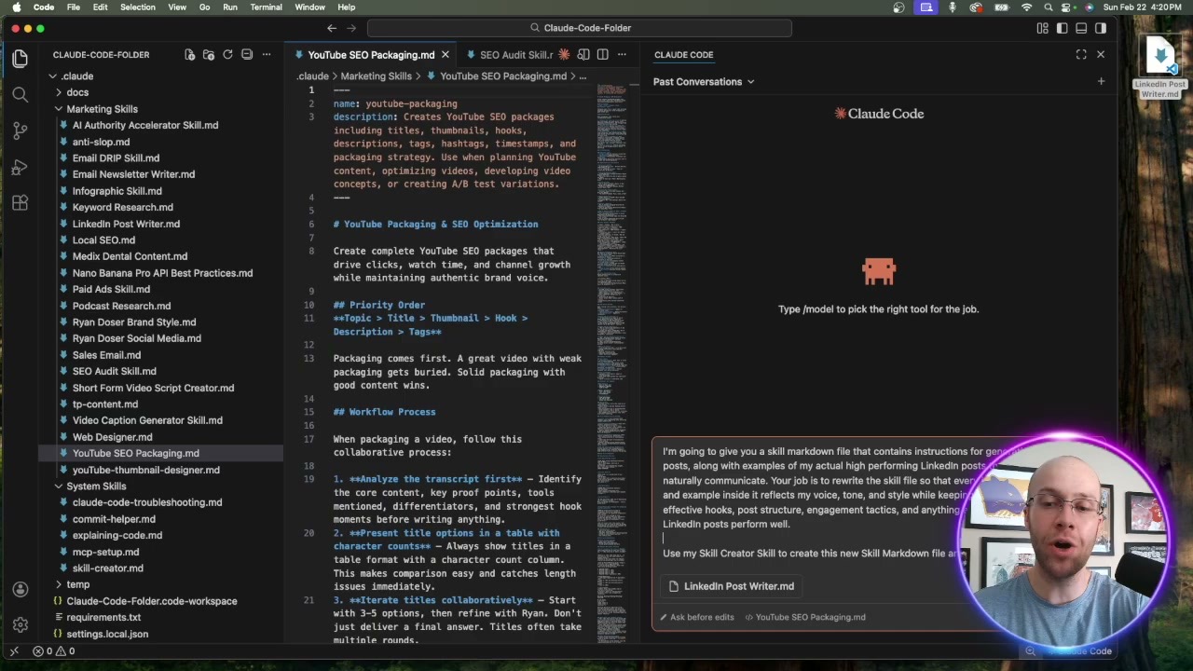Click the Wi-Fi icon in menu bar
1193x671 pixels.
tap(1027, 7)
